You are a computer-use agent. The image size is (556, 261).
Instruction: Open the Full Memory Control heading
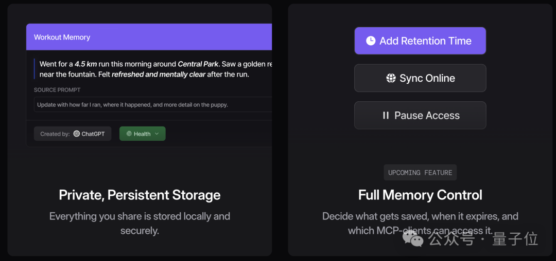[420, 195]
